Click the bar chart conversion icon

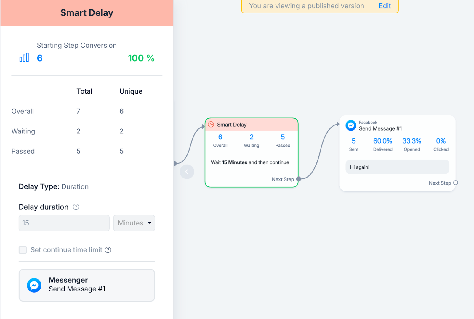point(24,57)
